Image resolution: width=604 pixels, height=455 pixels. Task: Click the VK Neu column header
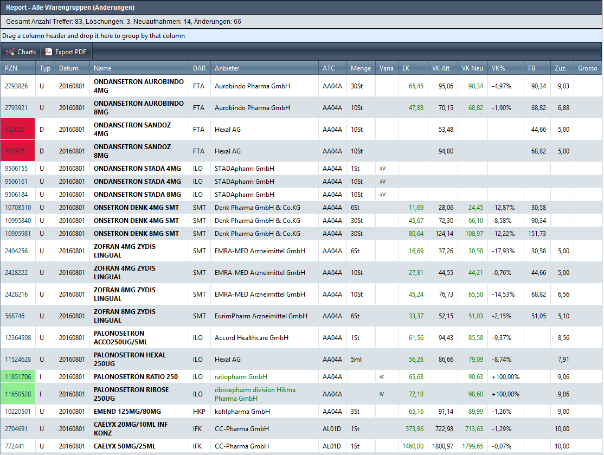click(x=473, y=68)
